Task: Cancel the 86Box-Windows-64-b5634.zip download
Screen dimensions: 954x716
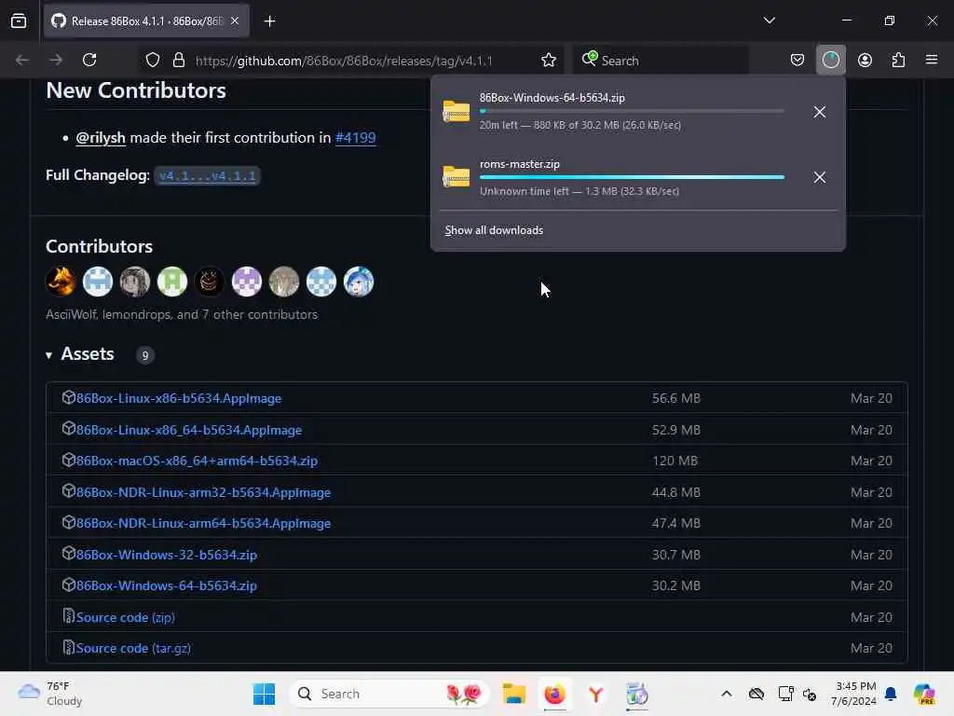Action: (820, 112)
